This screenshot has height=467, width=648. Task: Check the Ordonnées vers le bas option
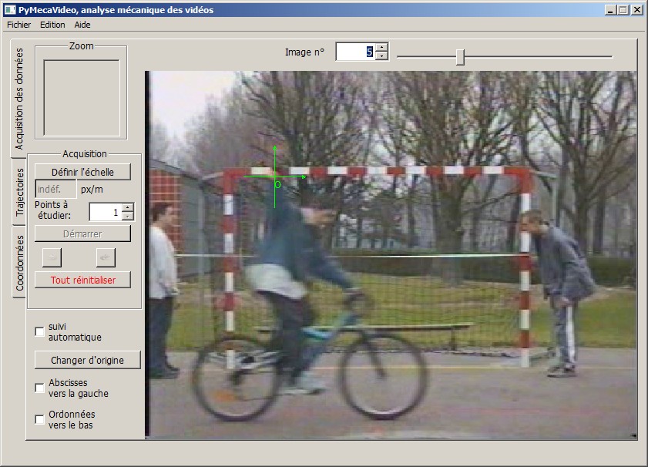pyautogui.click(x=40, y=419)
